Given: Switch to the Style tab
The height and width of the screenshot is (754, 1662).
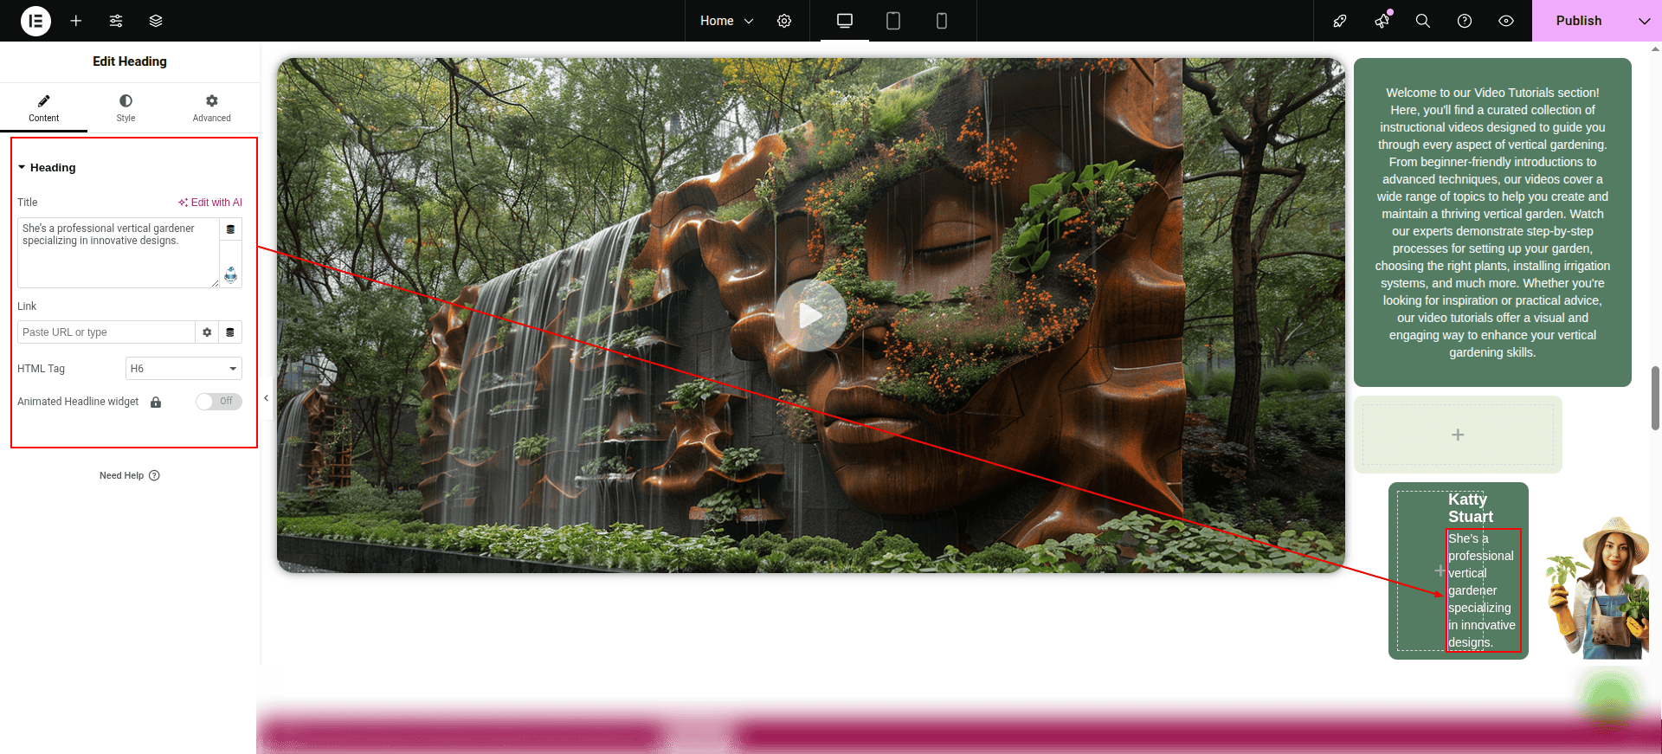Looking at the screenshot, I should coord(126,108).
